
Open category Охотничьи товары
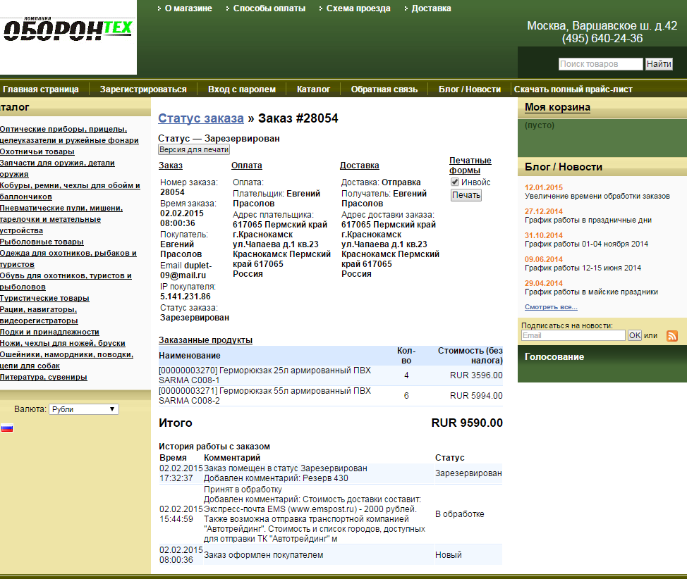pos(37,152)
